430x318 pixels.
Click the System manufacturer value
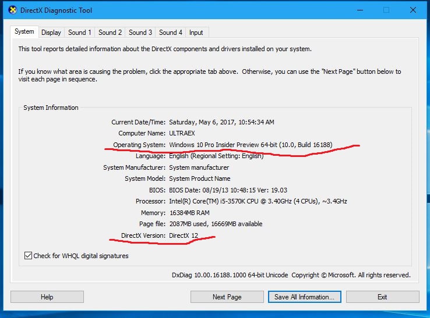click(x=199, y=167)
